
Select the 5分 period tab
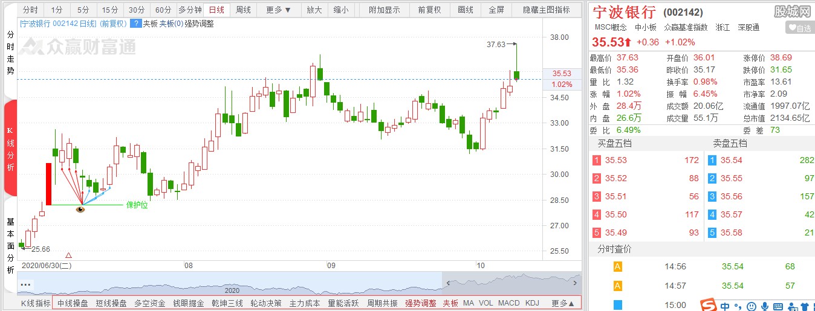pos(83,10)
